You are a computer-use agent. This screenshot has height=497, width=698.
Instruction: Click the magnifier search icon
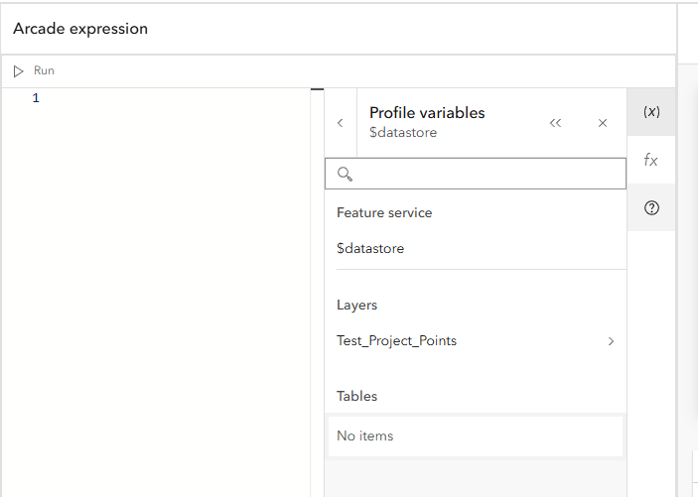(x=346, y=174)
